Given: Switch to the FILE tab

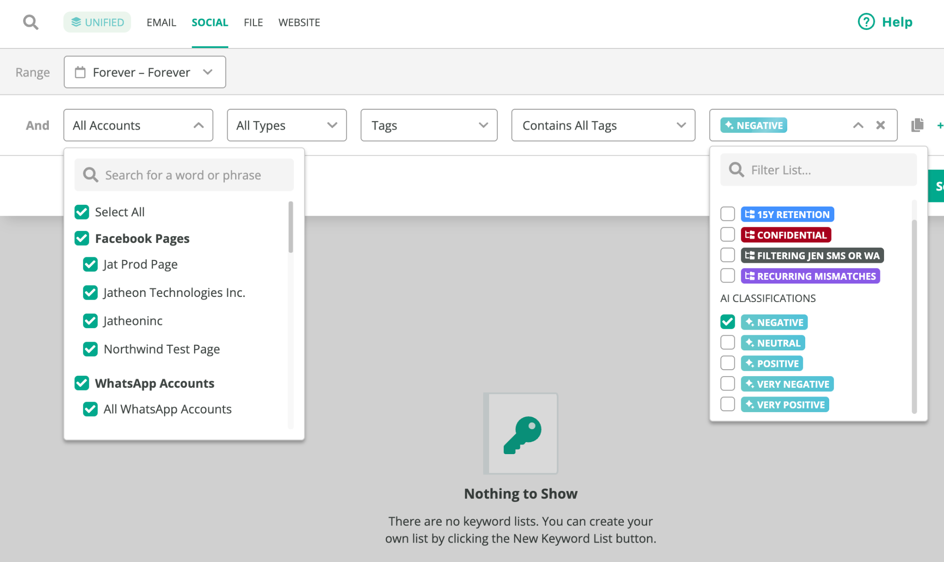Looking at the screenshot, I should click(254, 22).
